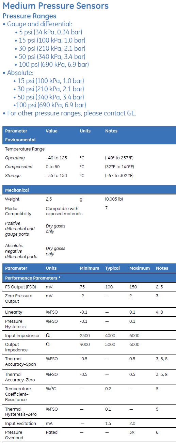Click the Storage value '–55 to 150'
176x443 pixels.
(x=56, y=175)
